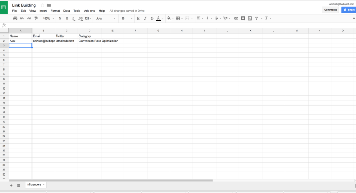Select the paint format tool

(36, 19)
